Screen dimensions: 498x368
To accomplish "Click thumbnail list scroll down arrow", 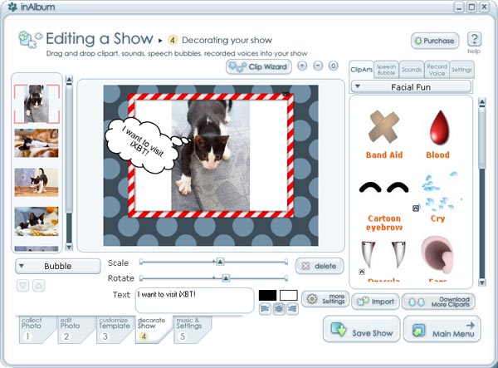I will point(69,247).
